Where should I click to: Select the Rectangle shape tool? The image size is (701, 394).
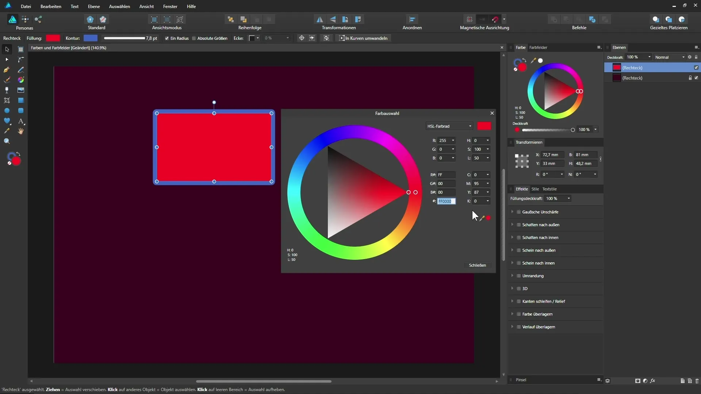click(21, 100)
